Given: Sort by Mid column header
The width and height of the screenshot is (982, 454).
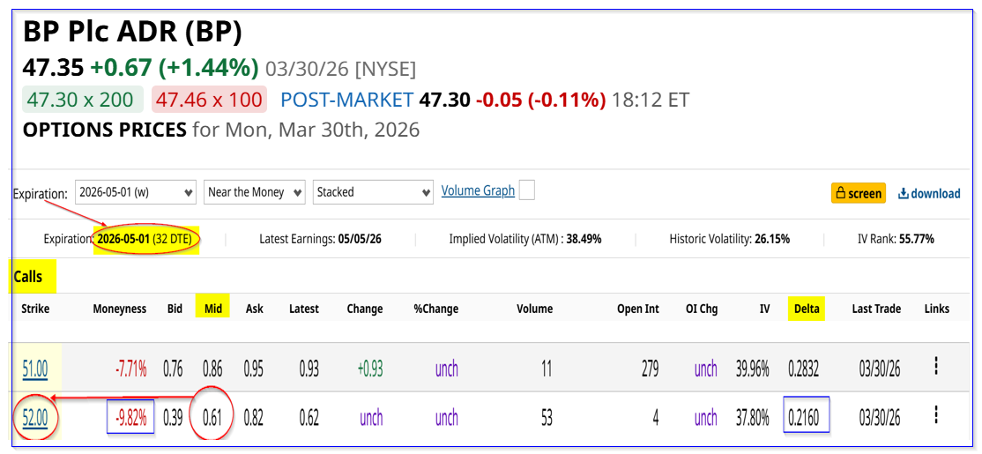Looking at the screenshot, I should 212,309.
